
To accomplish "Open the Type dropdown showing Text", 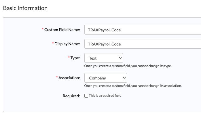I will click(104, 58).
